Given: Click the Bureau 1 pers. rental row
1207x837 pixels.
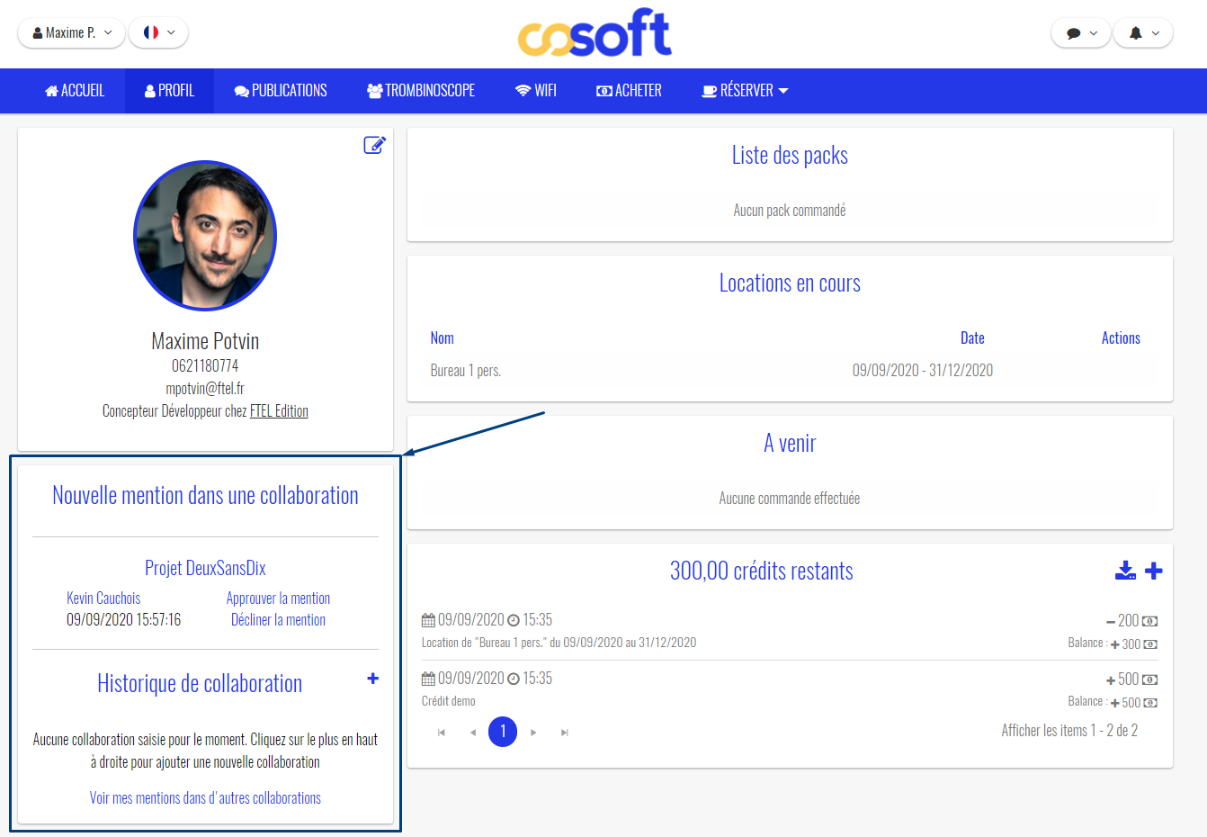Looking at the screenshot, I should (790, 371).
